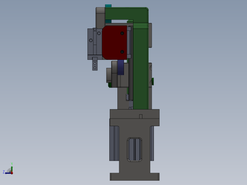The image size is (247, 185).
Task: Select the green L-shaped bracket
Action: point(141,63)
